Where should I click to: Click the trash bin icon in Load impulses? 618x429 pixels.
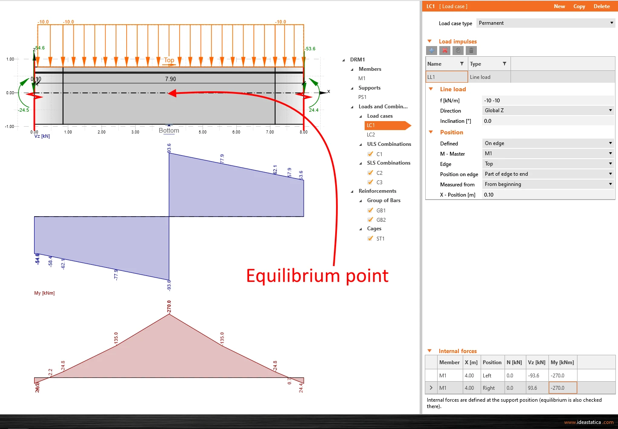click(471, 50)
